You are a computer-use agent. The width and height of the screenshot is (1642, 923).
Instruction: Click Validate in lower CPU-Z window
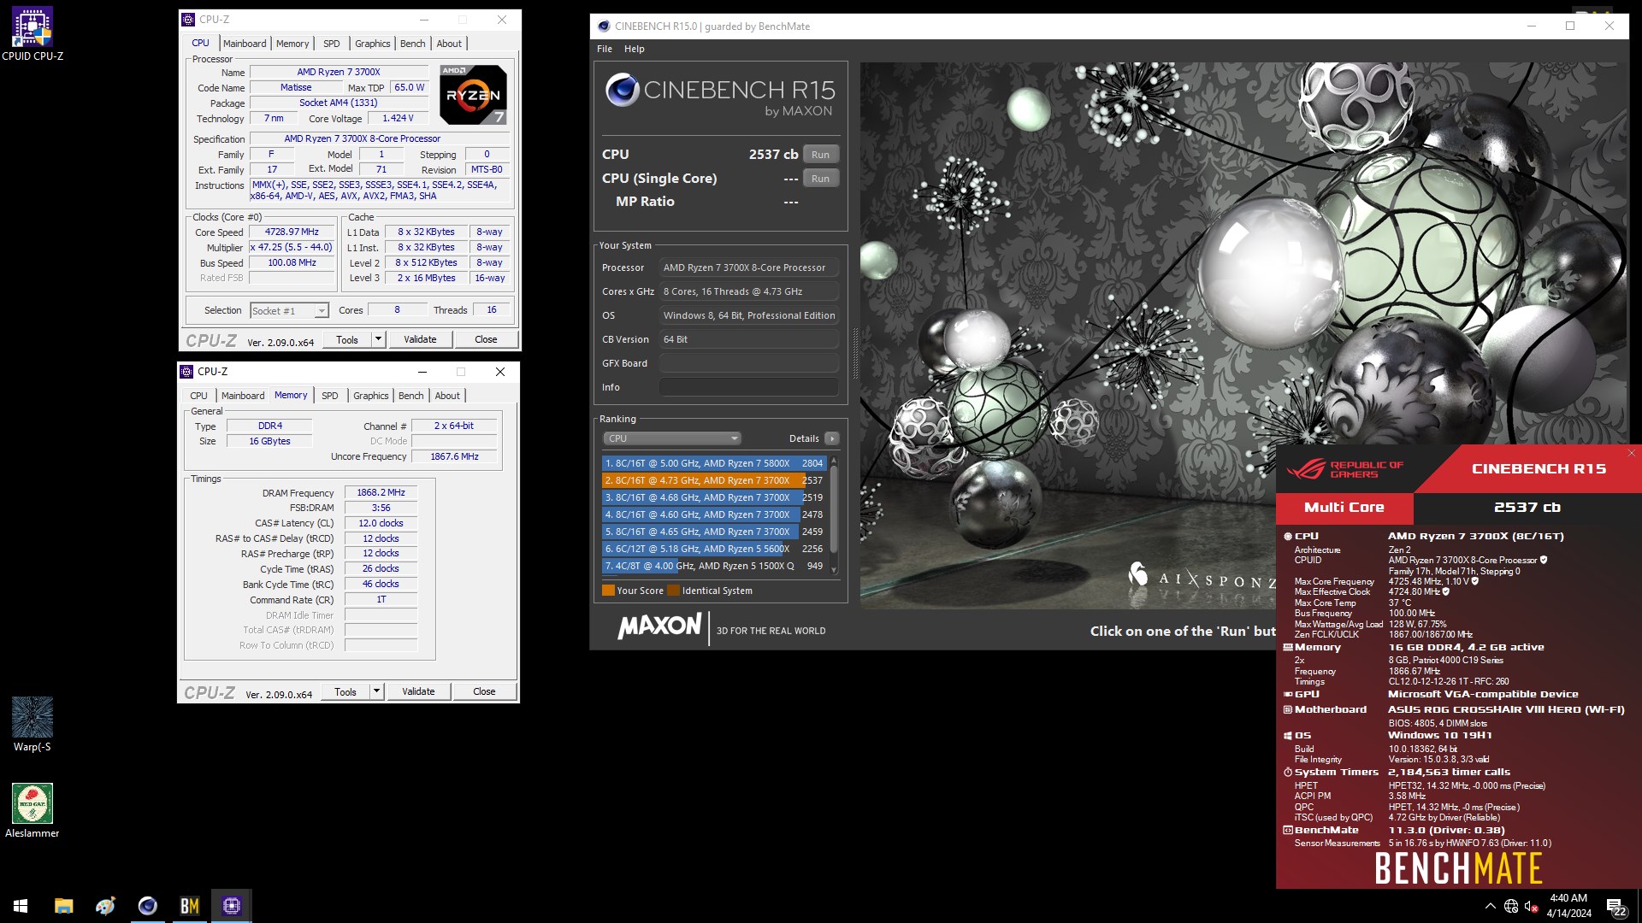tap(418, 691)
